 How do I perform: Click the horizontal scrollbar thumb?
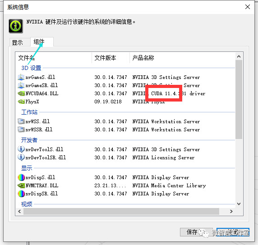(x=121, y=211)
